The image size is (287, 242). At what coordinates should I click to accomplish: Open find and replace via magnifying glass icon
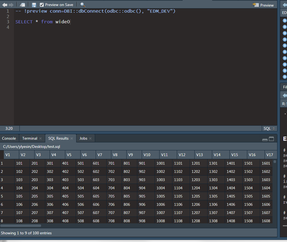[x=83, y=4]
